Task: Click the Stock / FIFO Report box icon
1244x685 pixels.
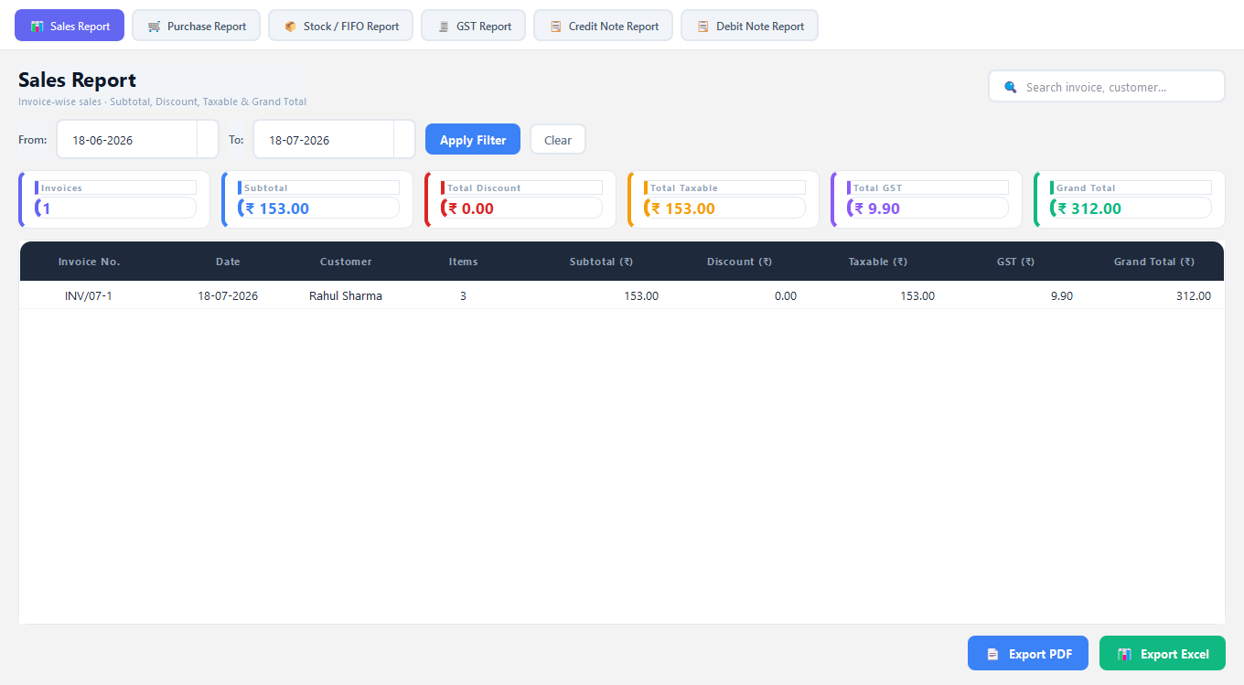Action: coord(290,27)
